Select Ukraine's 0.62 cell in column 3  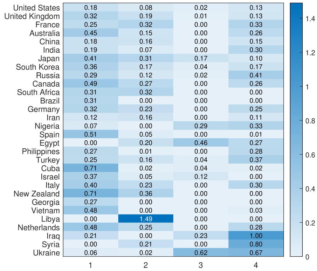(201, 253)
